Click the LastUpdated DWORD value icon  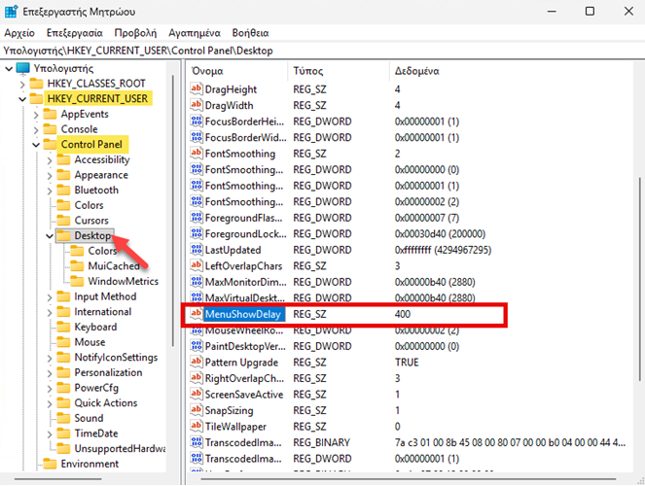point(196,250)
